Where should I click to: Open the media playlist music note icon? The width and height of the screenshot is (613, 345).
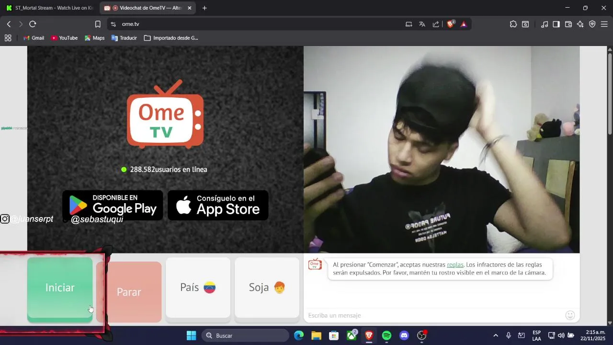click(x=545, y=24)
